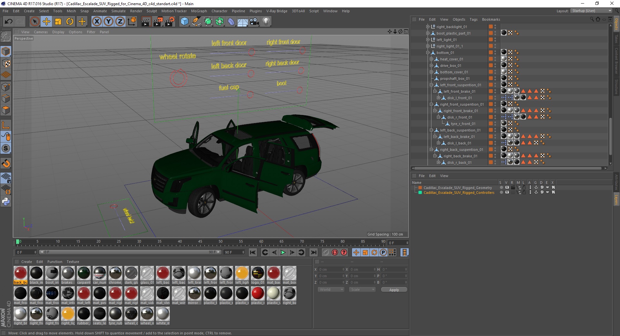This screenshot has height=336, width=620.
Task: Open viewport Cameras menu
Action: point(41,32)
